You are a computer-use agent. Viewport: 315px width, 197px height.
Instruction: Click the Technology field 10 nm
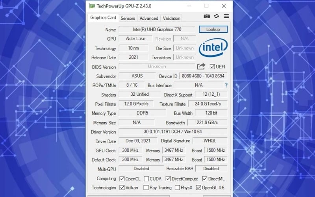click(133, 48)
